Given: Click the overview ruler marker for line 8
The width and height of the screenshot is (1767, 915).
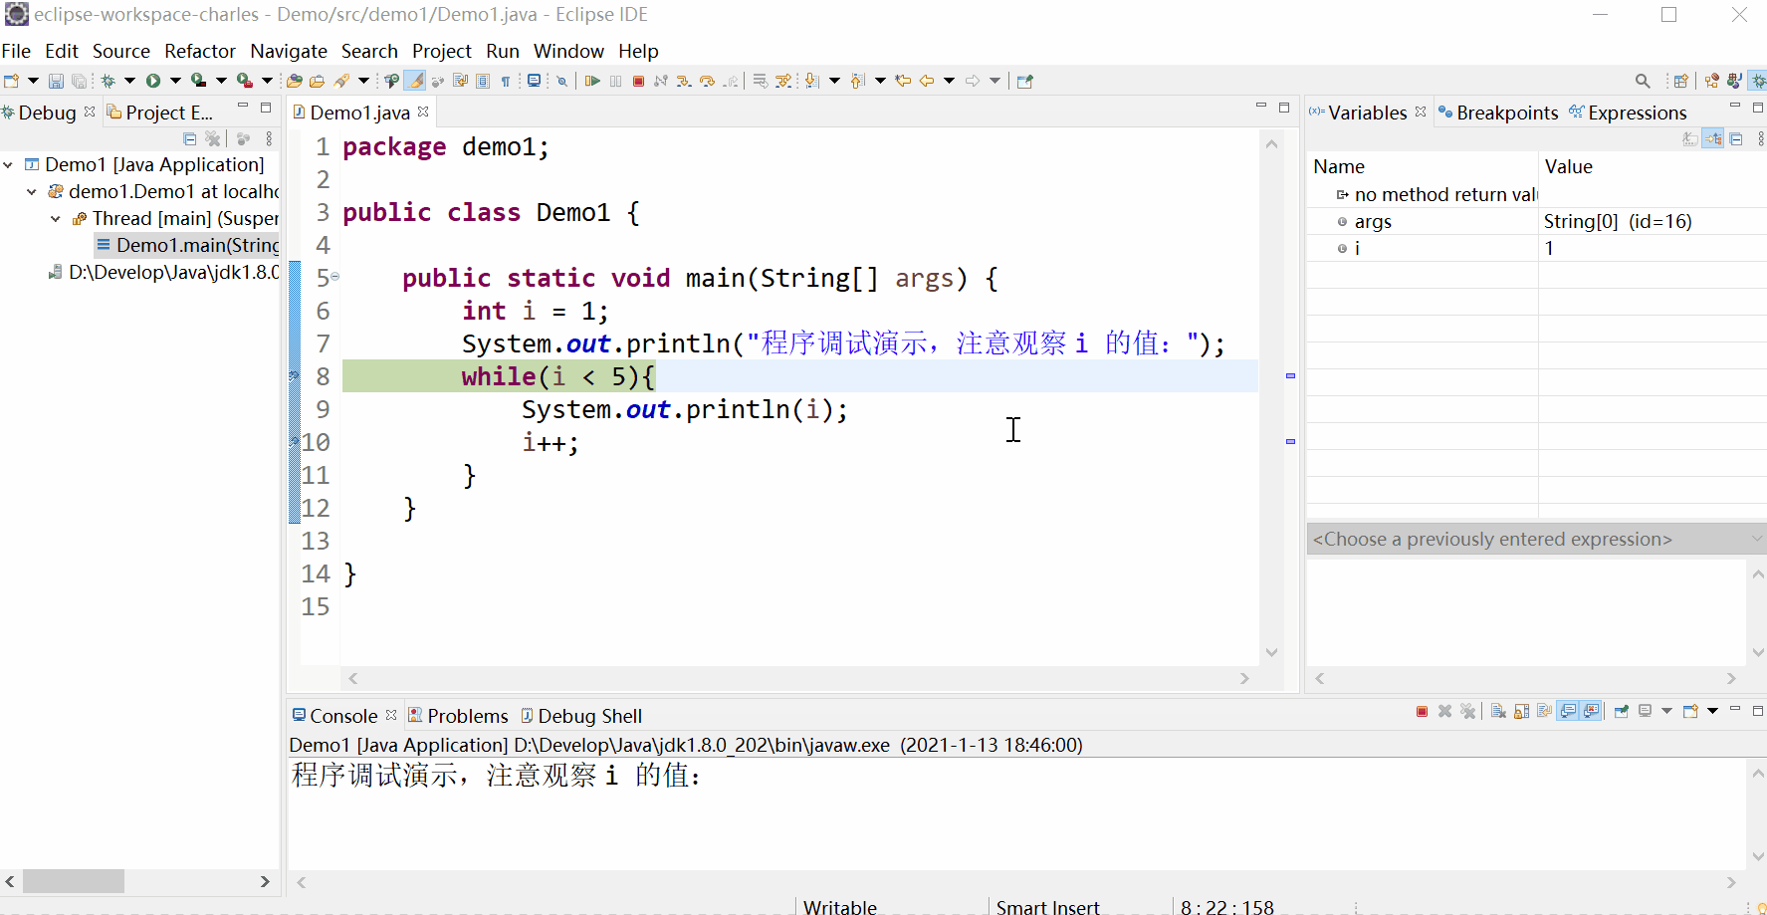Looking at the screenshot, I should [1290, 375].
